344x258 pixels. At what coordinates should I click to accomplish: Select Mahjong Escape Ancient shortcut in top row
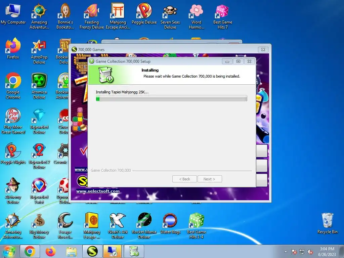coord(118,16)
